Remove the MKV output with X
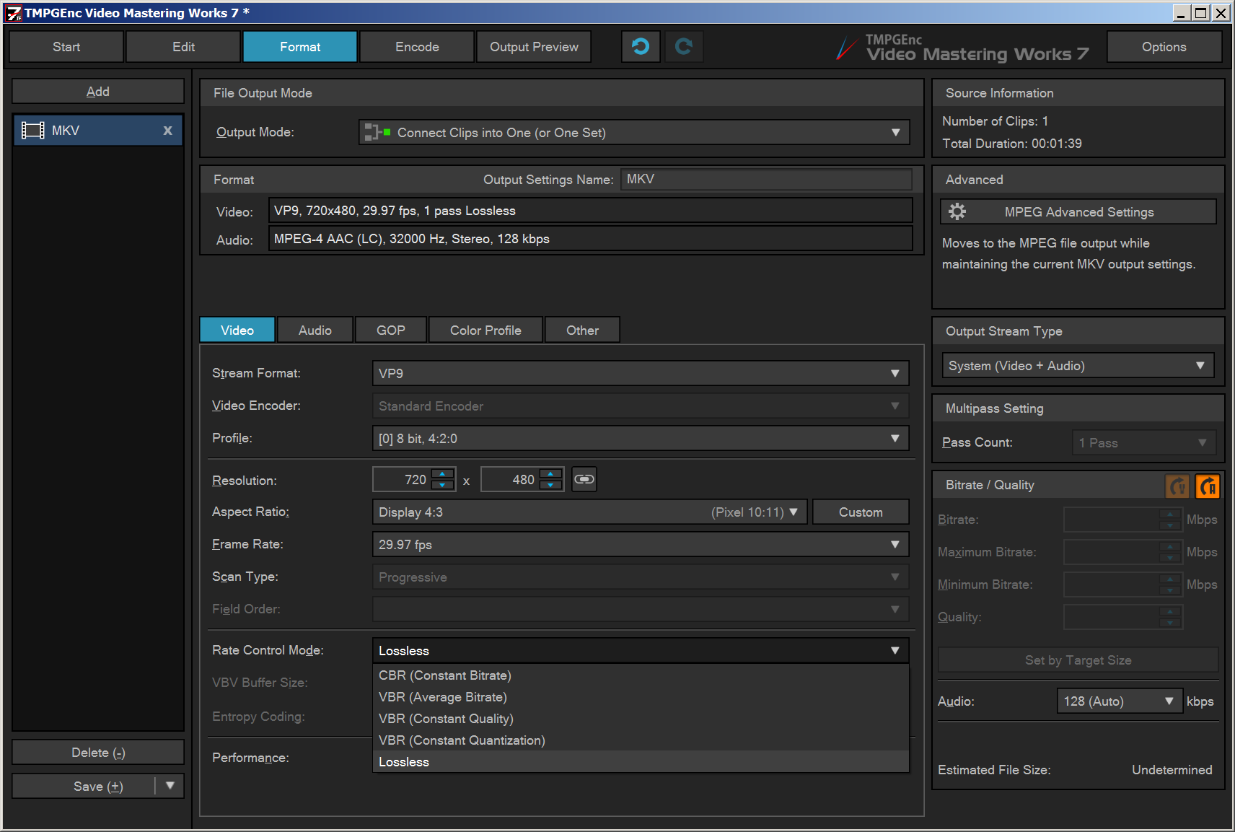This screenshot has height=832, width=1235. 167,131
